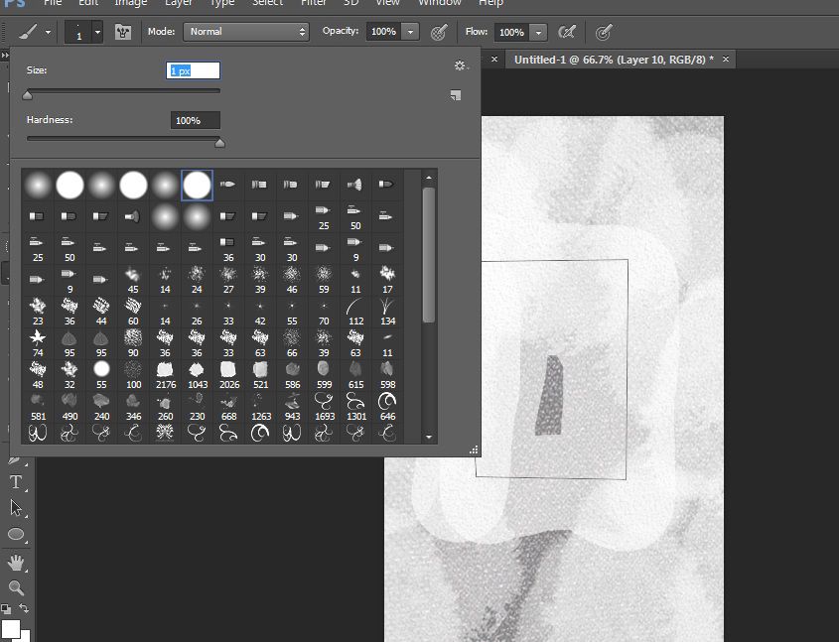Create new preset from this brush icon
The width and height of the screenshot is (839, 642).
456,95
